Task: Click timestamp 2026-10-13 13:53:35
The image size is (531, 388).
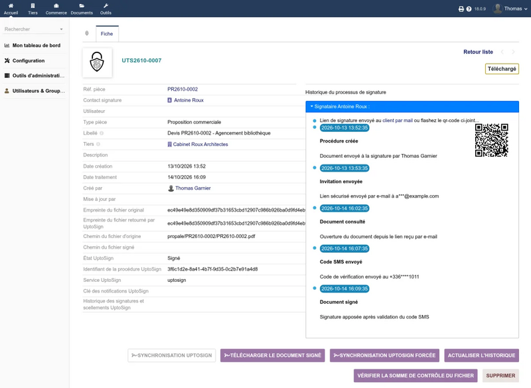Action: pyautogui.click(x=344, y=168)
